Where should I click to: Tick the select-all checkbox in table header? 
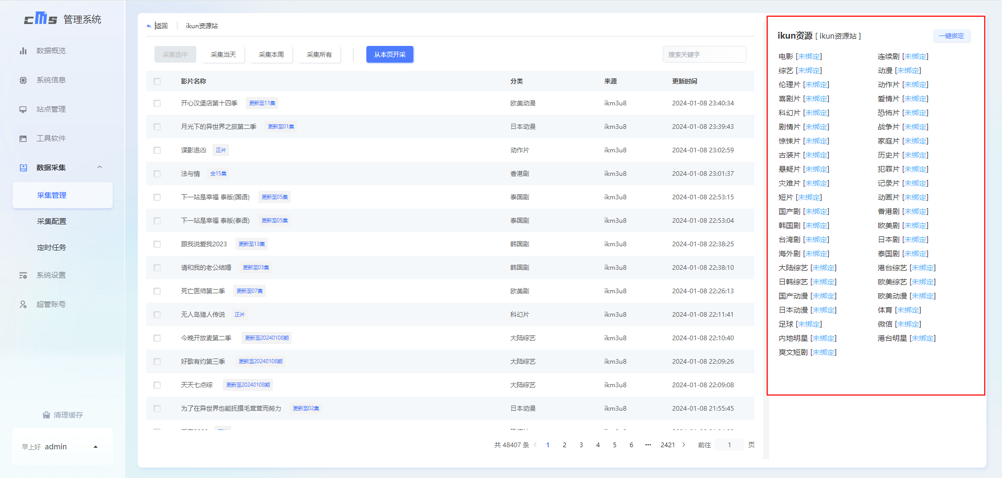[x=157, y=81]
